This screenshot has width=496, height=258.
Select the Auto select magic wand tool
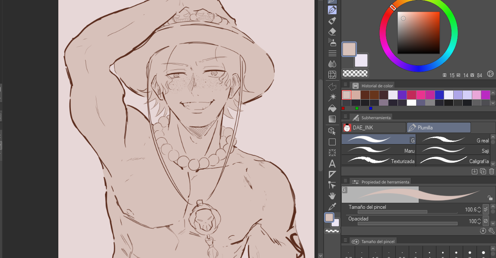tap(332, 97)
